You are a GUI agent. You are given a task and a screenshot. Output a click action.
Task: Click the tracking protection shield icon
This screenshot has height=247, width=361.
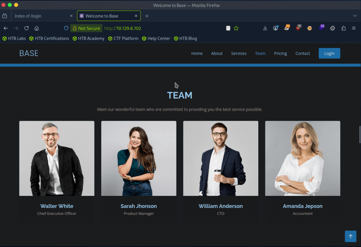pyautogui.click(x=66, y=28)
